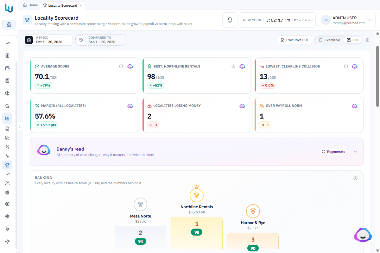Open the percent sidebar icon
Screen dimensions: 380x253
pyautogui.click(x=7, y=147)
